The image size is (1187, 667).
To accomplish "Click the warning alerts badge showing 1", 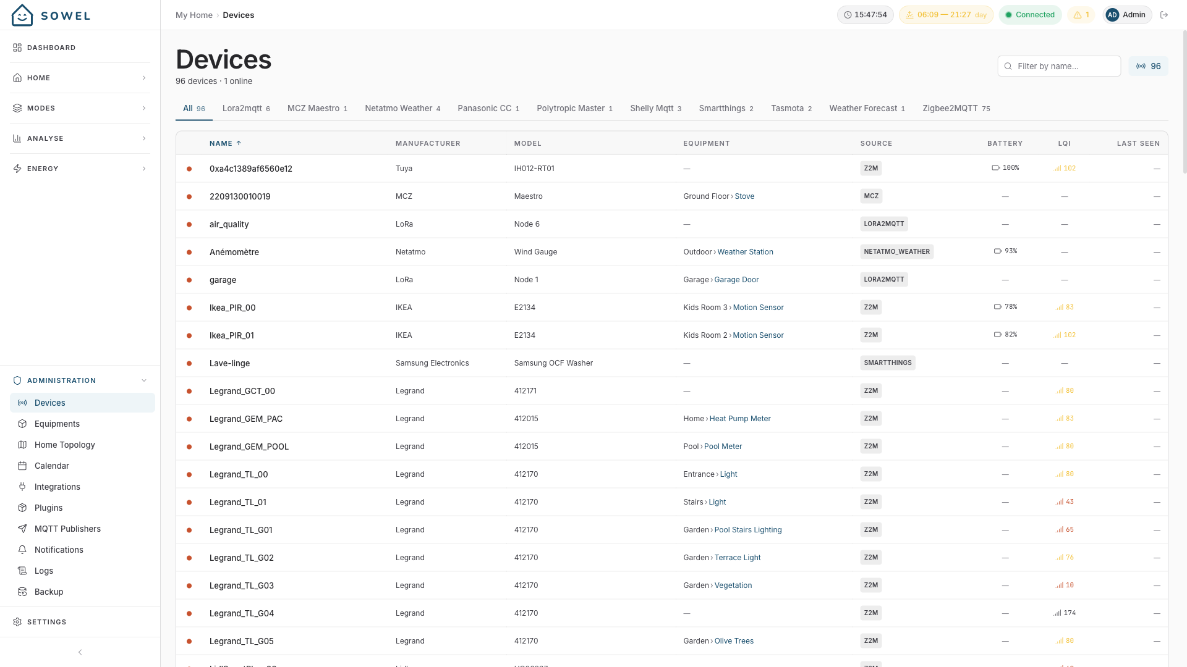I will [1081, 15].
